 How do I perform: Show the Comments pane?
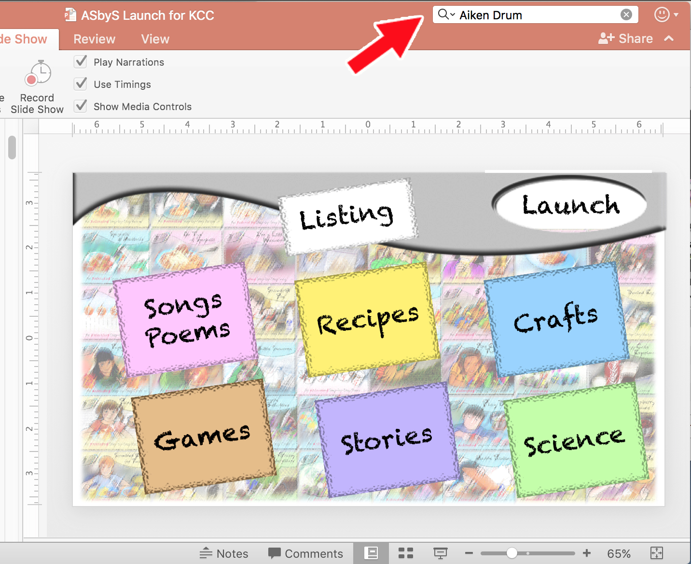coord(306,553)
